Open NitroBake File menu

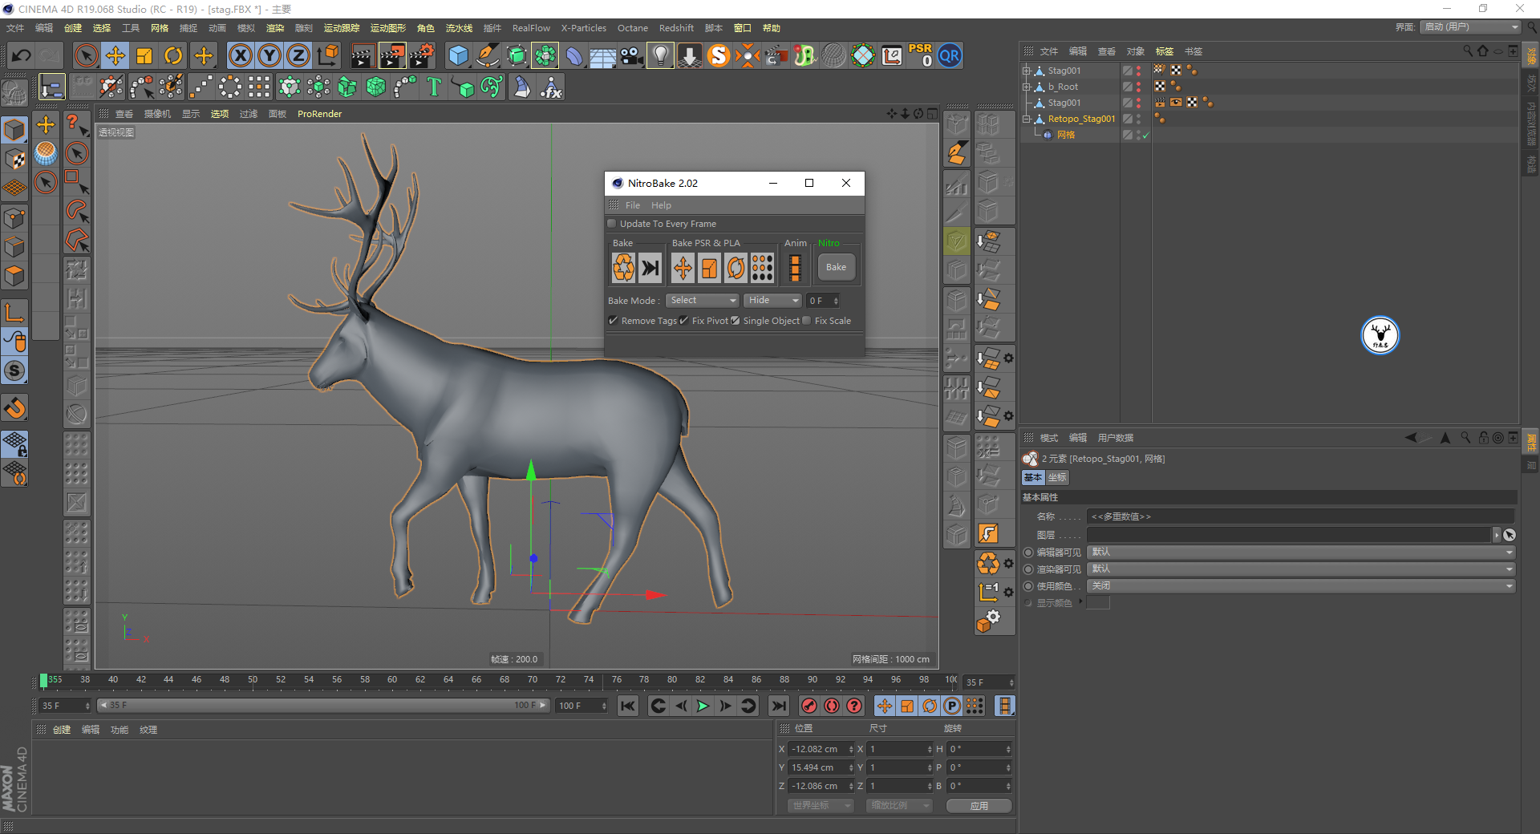click(x=633, y=205)
